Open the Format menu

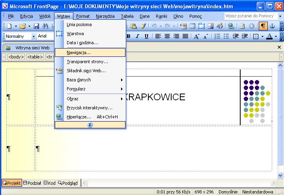(83, 16)
